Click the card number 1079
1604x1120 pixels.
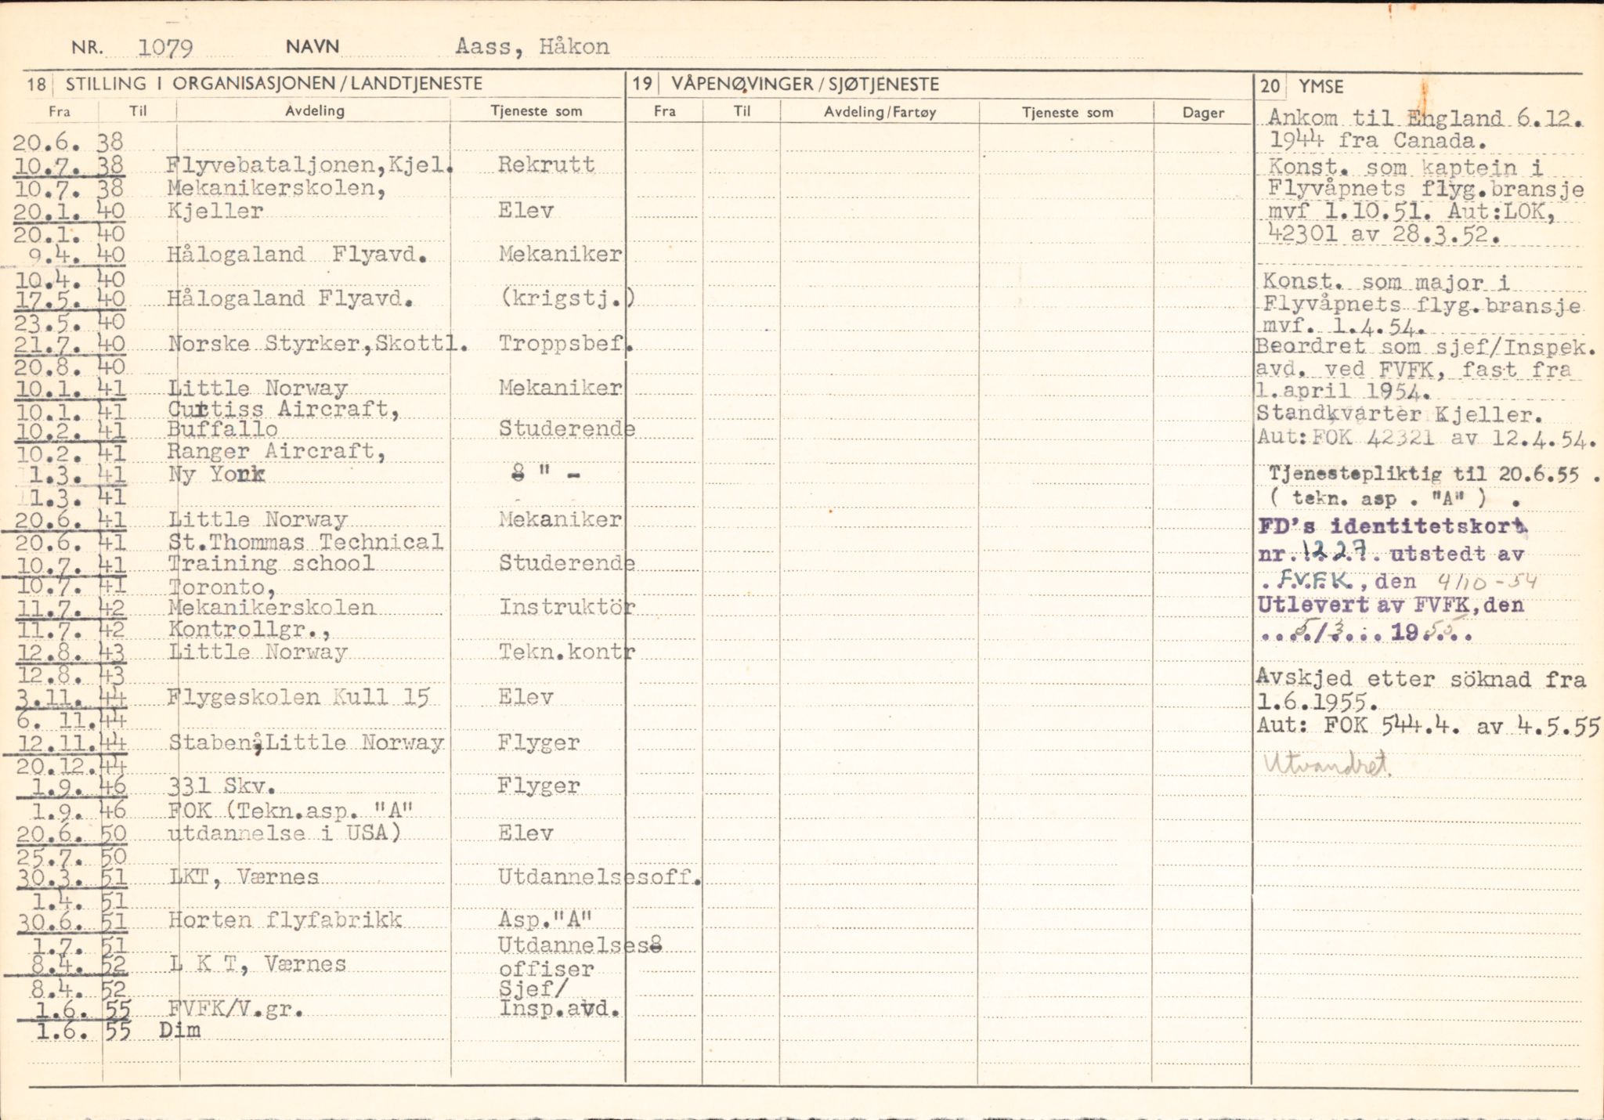click(x=165, y=48)
